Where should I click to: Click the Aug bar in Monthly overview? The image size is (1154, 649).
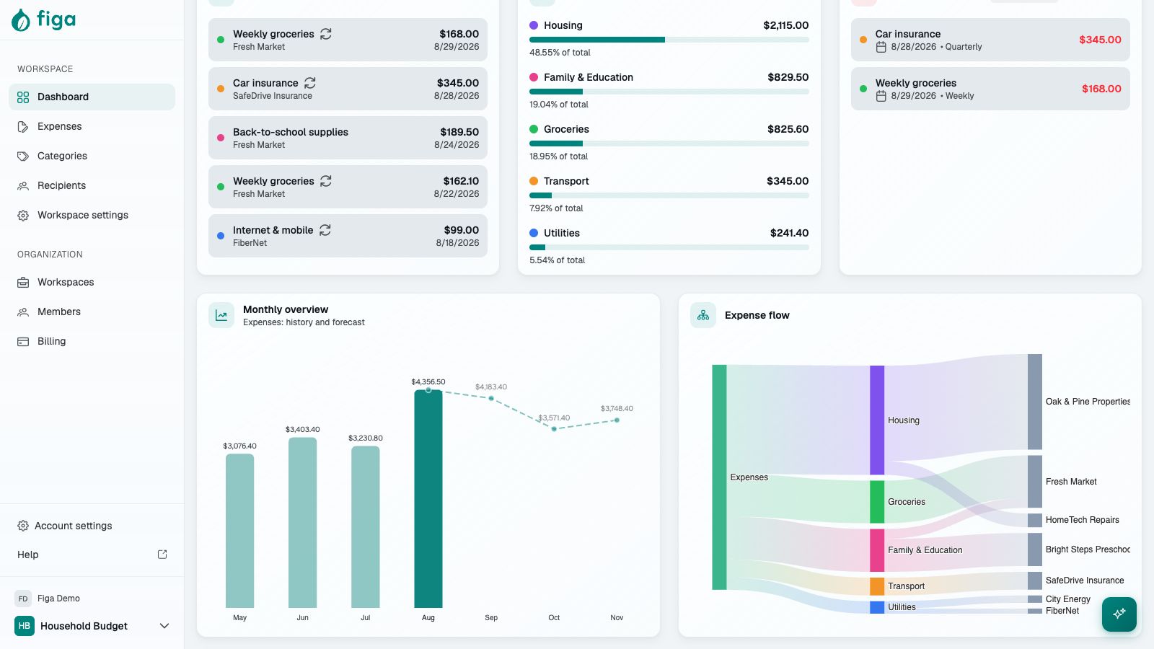[428, 498]
